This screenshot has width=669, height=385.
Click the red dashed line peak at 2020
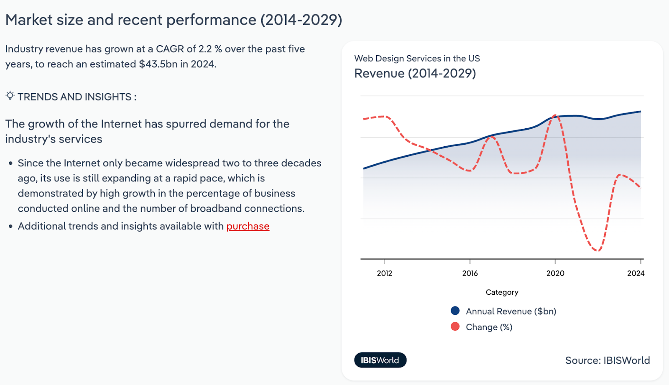pyautogui.click(x=555, y=115)
